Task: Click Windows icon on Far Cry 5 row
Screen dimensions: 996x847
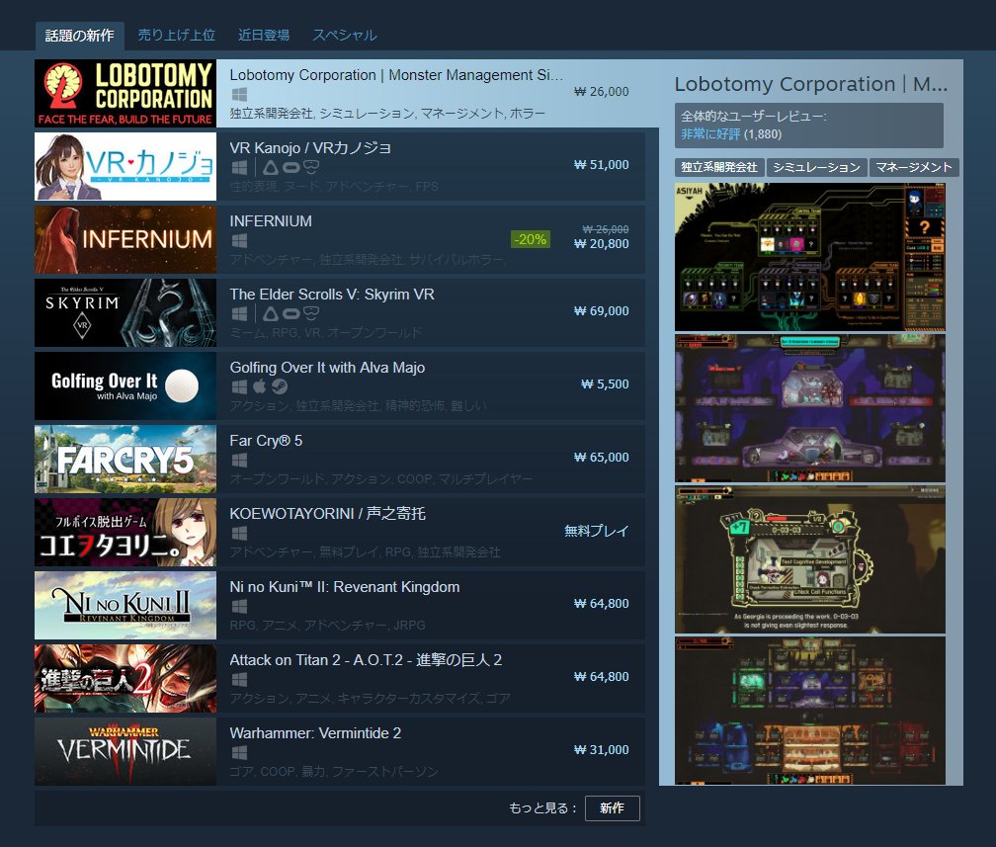Action: click(x=239, y=460)
